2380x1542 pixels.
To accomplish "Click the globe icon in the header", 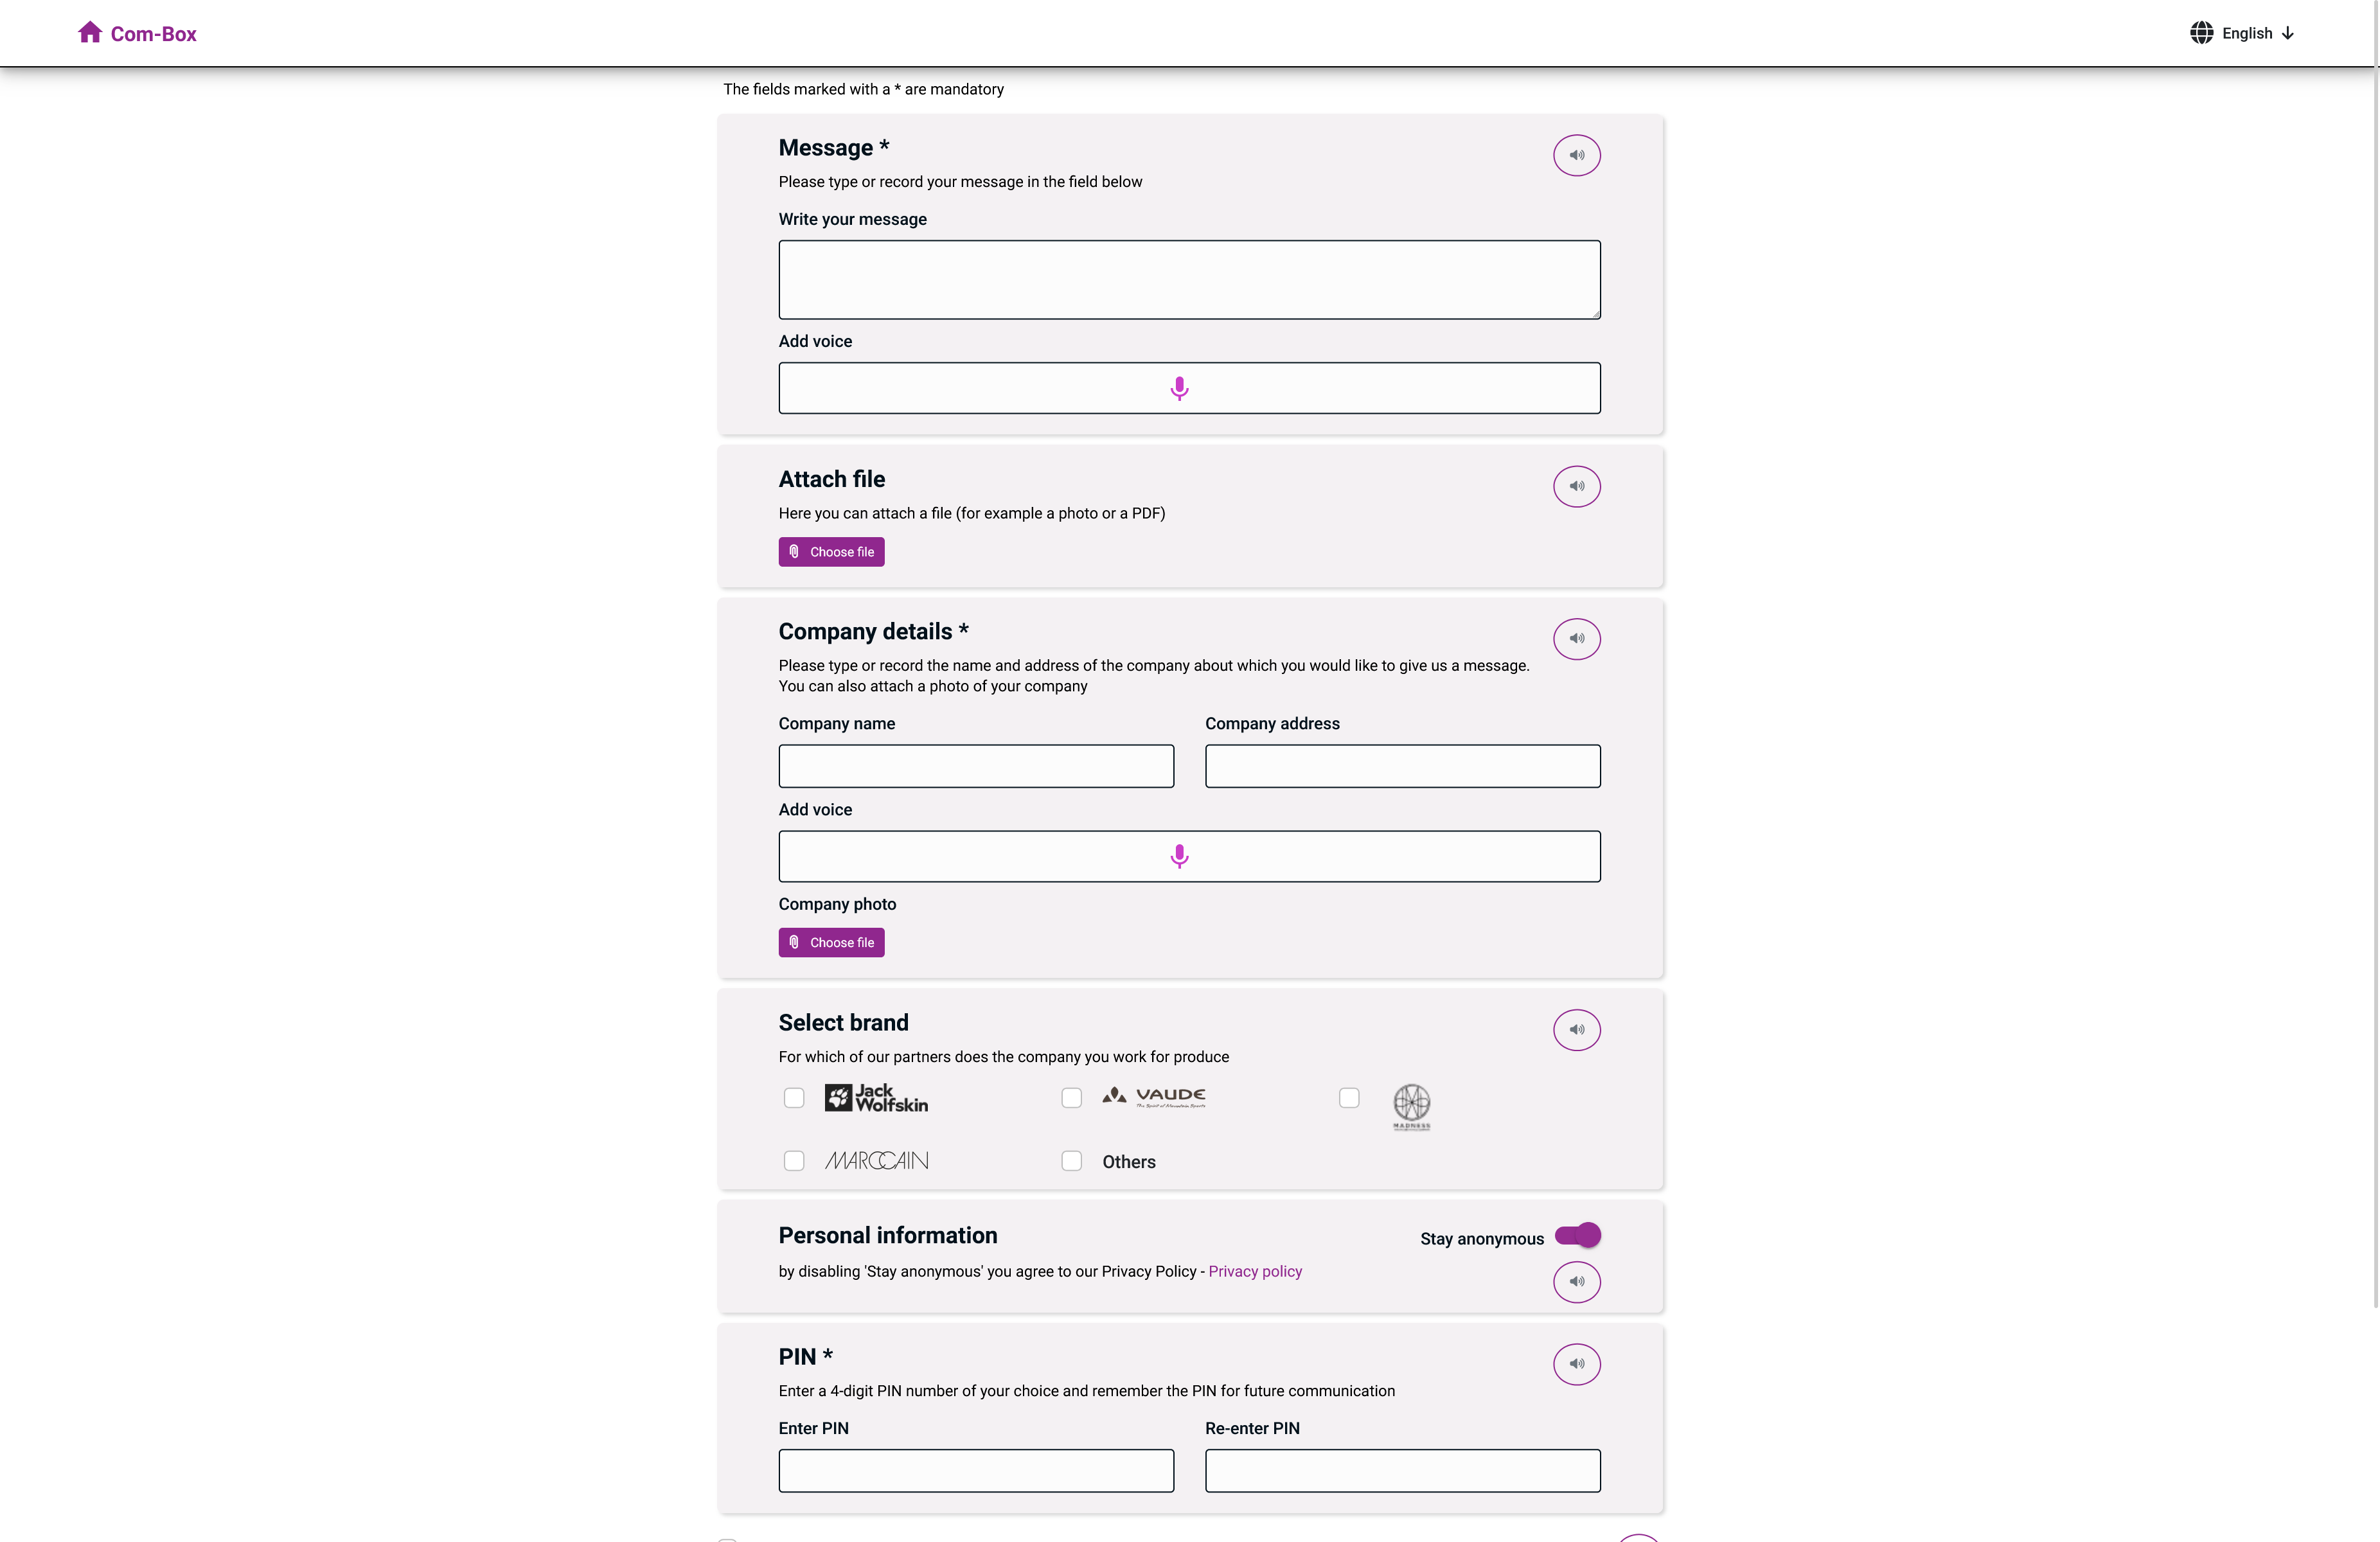I will [2201, 33].
